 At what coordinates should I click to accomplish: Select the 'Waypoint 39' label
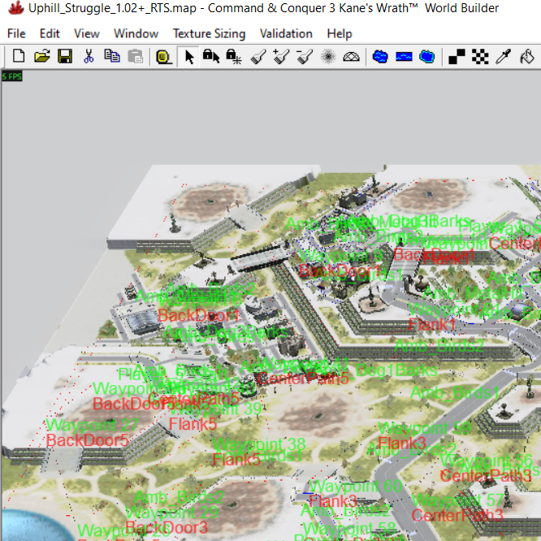point(215,409)
